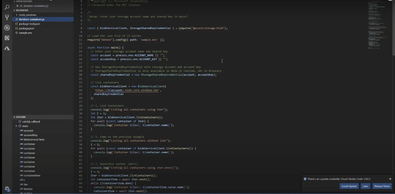Click 'while (!containerItem.done)' line
This screenshot has height=194, width=395.
113,183
